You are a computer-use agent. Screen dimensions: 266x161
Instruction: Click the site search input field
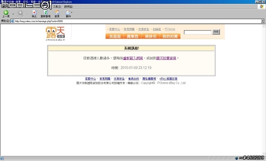pos(198,32)
